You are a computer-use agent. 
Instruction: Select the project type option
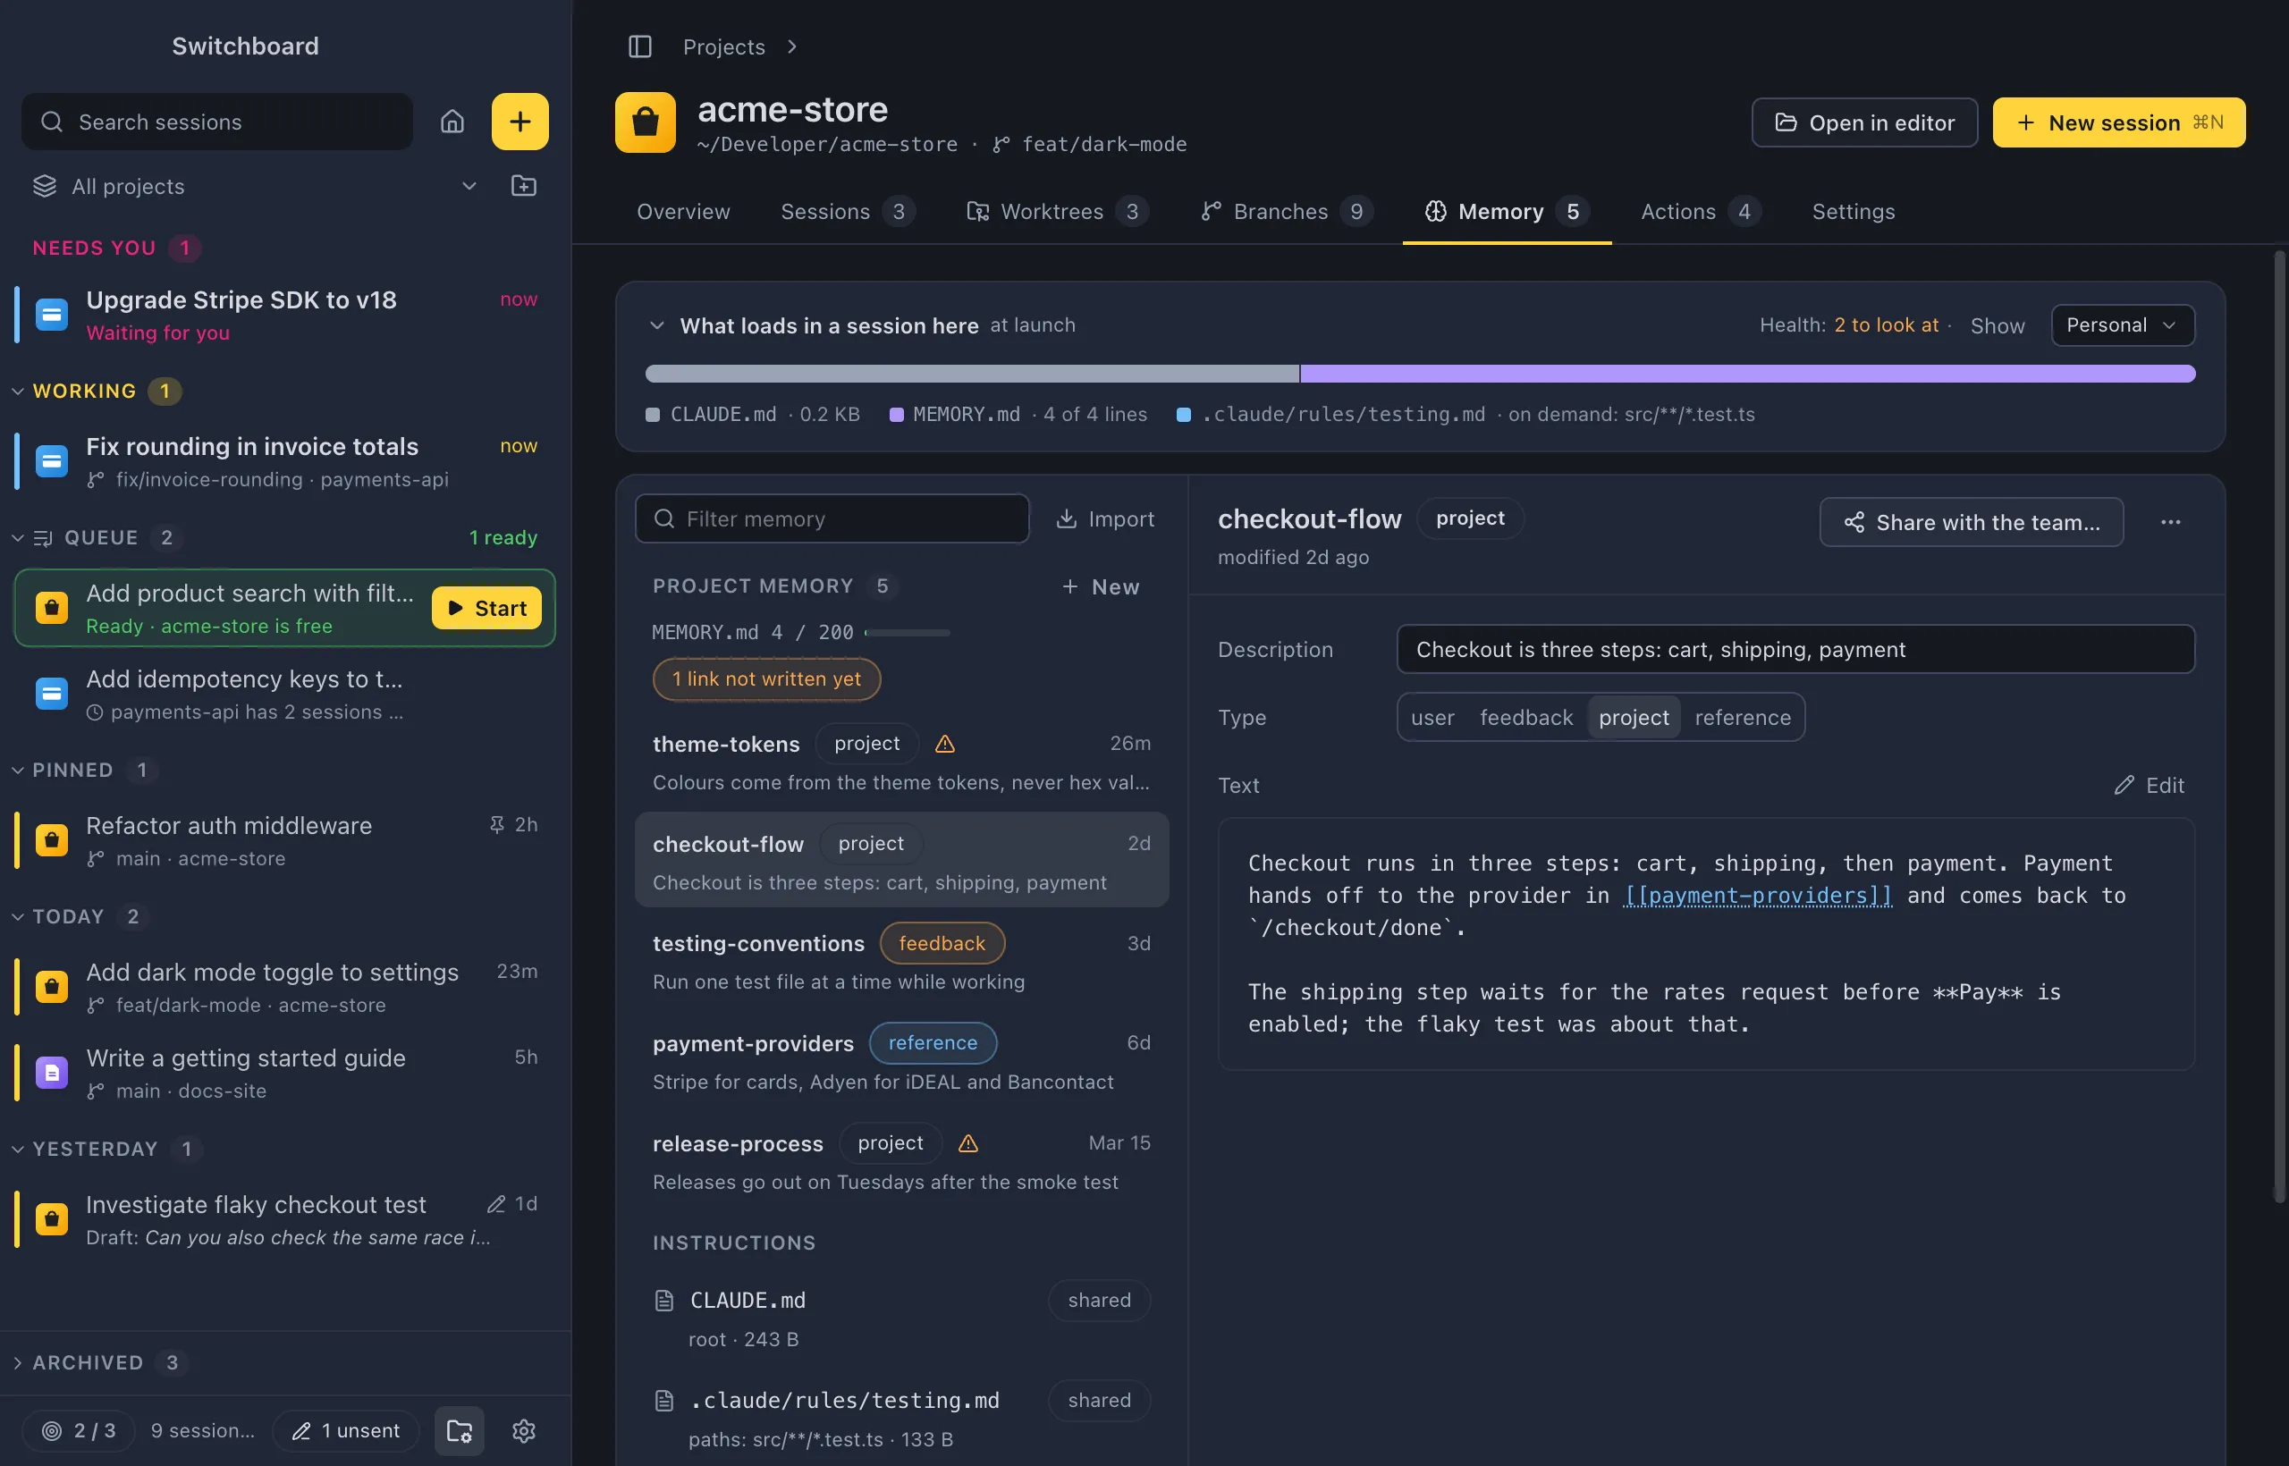coord(1634,718)
